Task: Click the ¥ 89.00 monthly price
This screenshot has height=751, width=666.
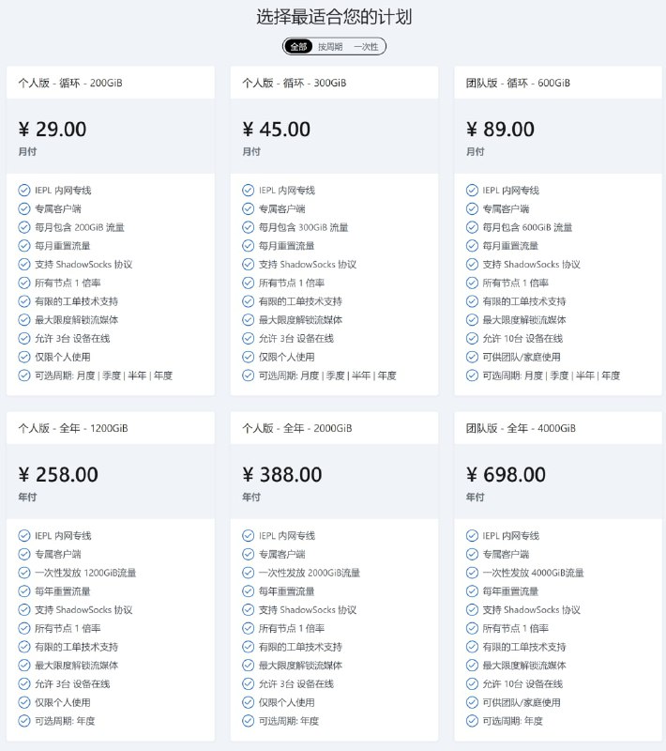Action: [501, 130]
